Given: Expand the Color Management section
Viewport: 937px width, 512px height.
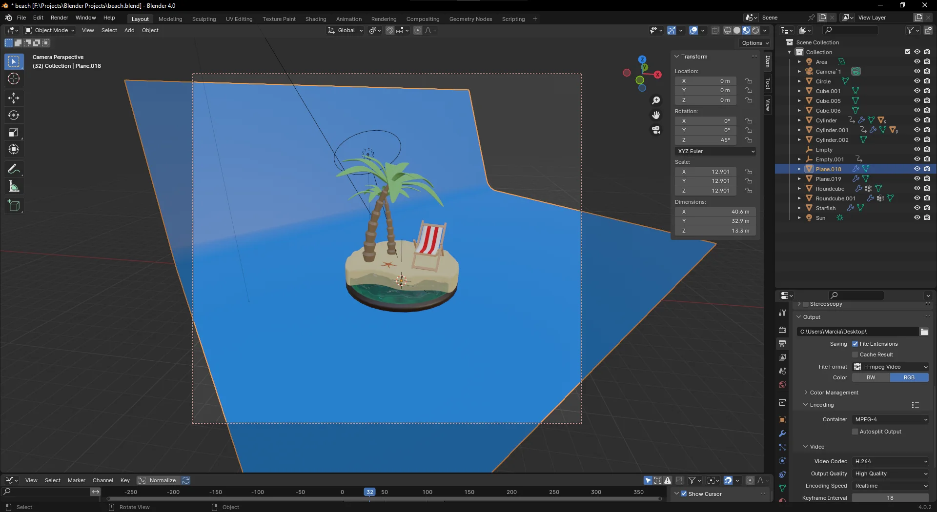Looking at the screenshot, I should [834, 393].
